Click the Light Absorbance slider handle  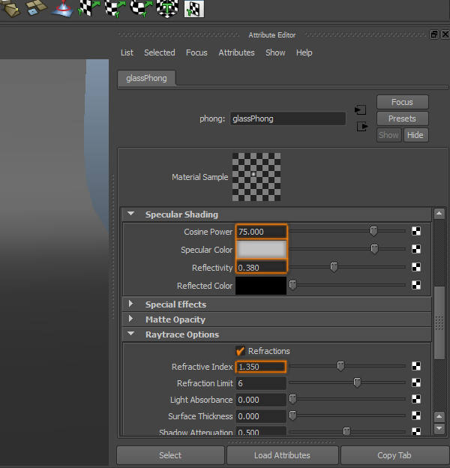[292, 399]
